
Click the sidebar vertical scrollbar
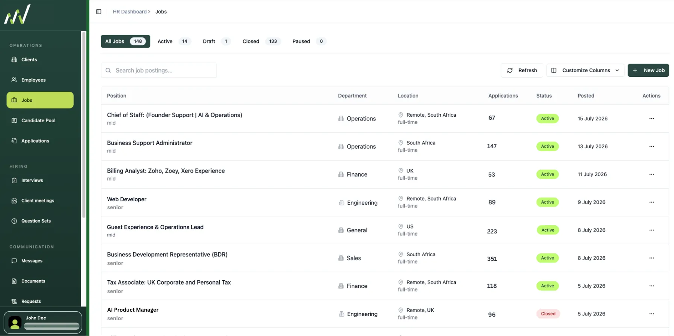click(x=84, y=125)
